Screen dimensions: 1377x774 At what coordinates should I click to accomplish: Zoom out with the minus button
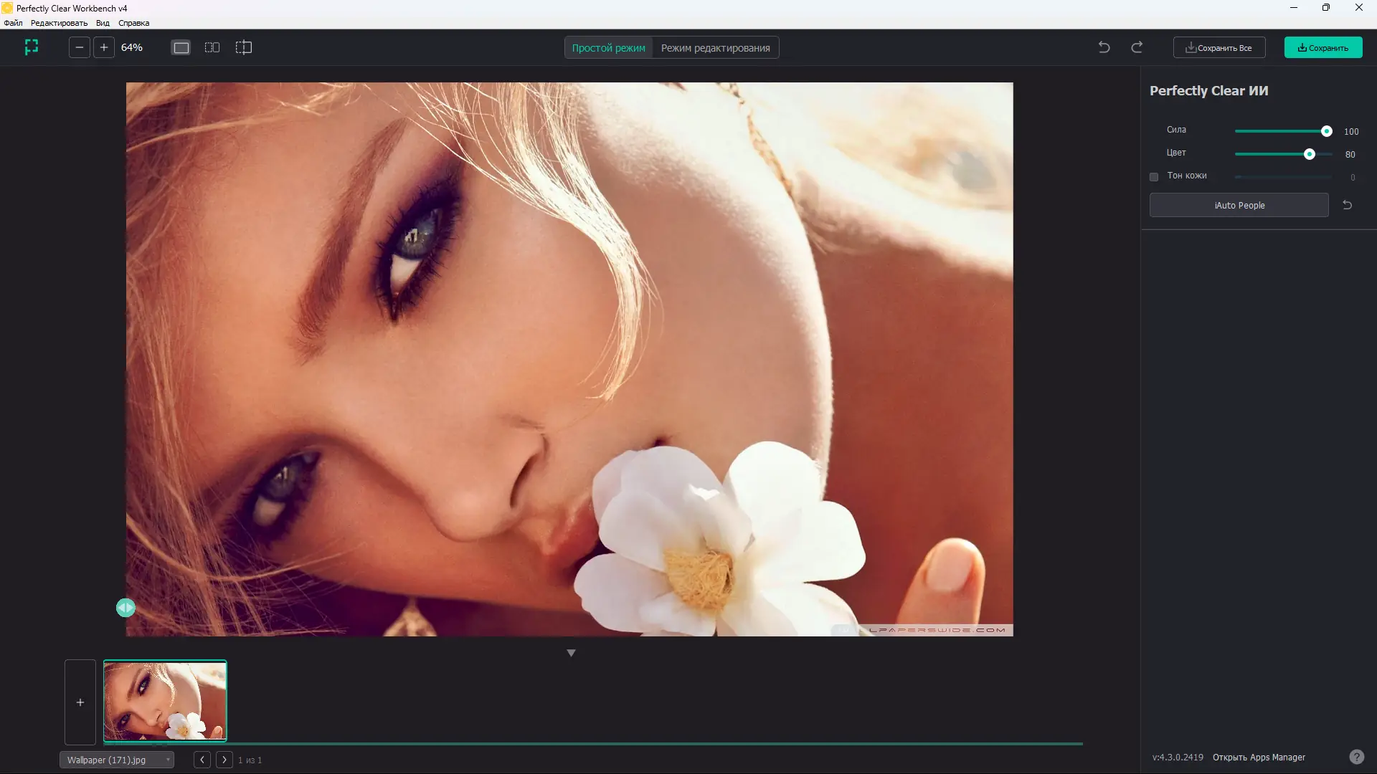(80, 47)
